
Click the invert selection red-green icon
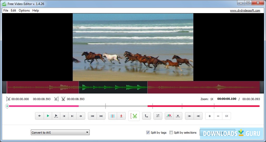click(x=169, y=116)
